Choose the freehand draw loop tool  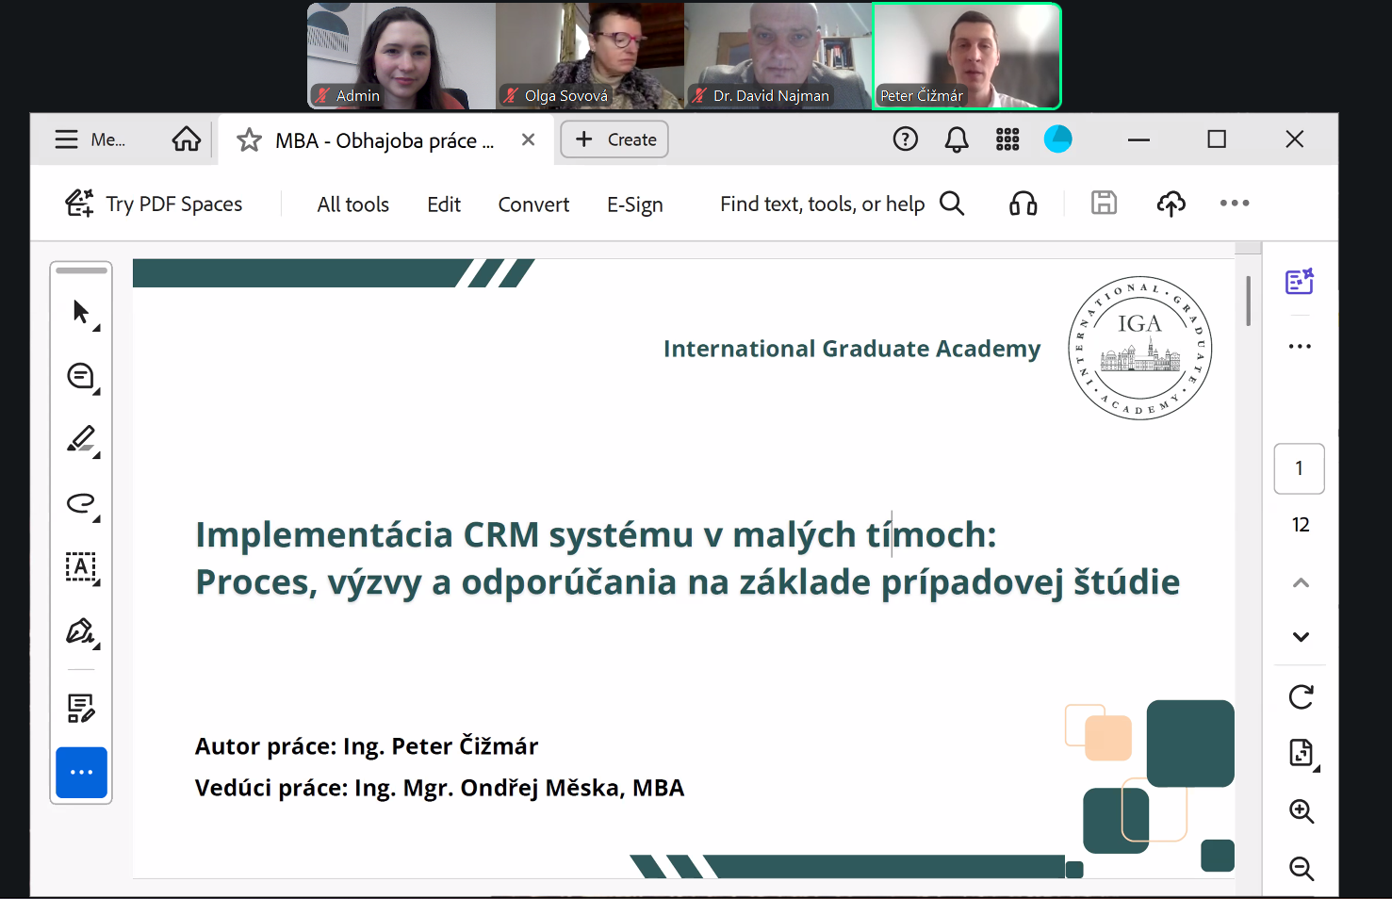pos(81,503)
